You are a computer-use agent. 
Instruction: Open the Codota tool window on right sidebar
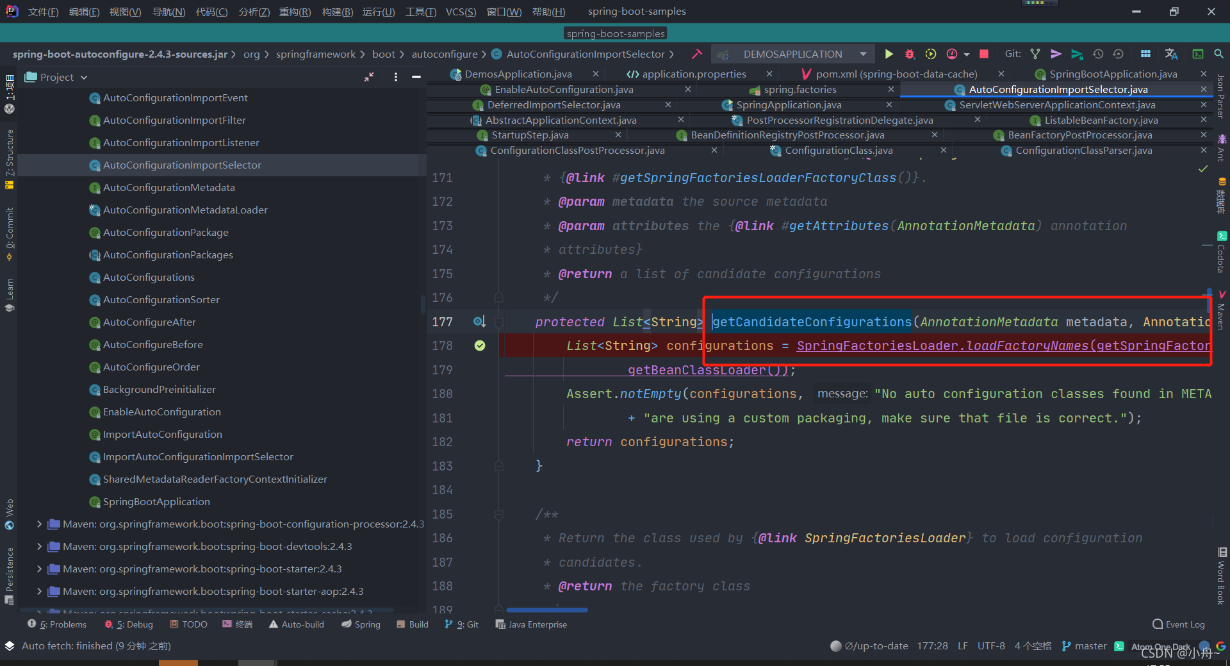(x=1222, y=252)
